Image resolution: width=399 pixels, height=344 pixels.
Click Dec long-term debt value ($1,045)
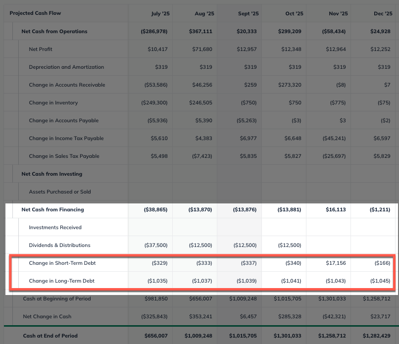click(380, 281)
